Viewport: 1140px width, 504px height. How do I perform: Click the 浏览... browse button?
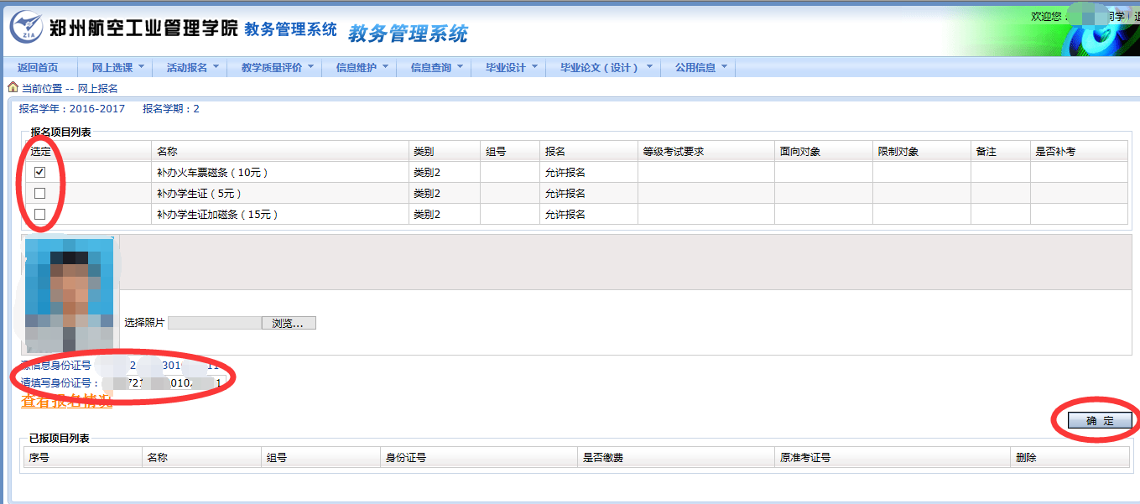tap(289, 323)
